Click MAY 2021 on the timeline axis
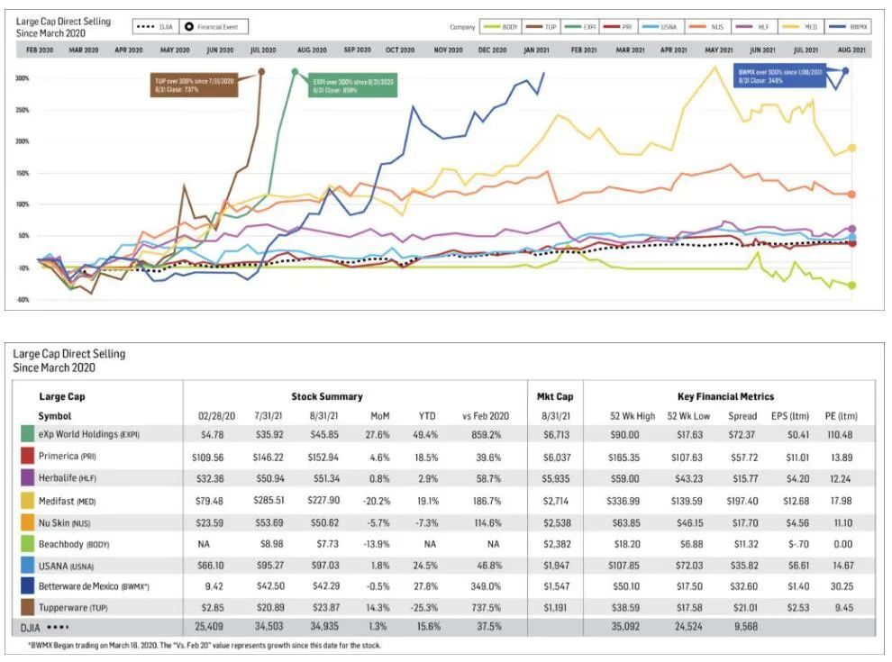The image size is (892, 662). point(719,50)
